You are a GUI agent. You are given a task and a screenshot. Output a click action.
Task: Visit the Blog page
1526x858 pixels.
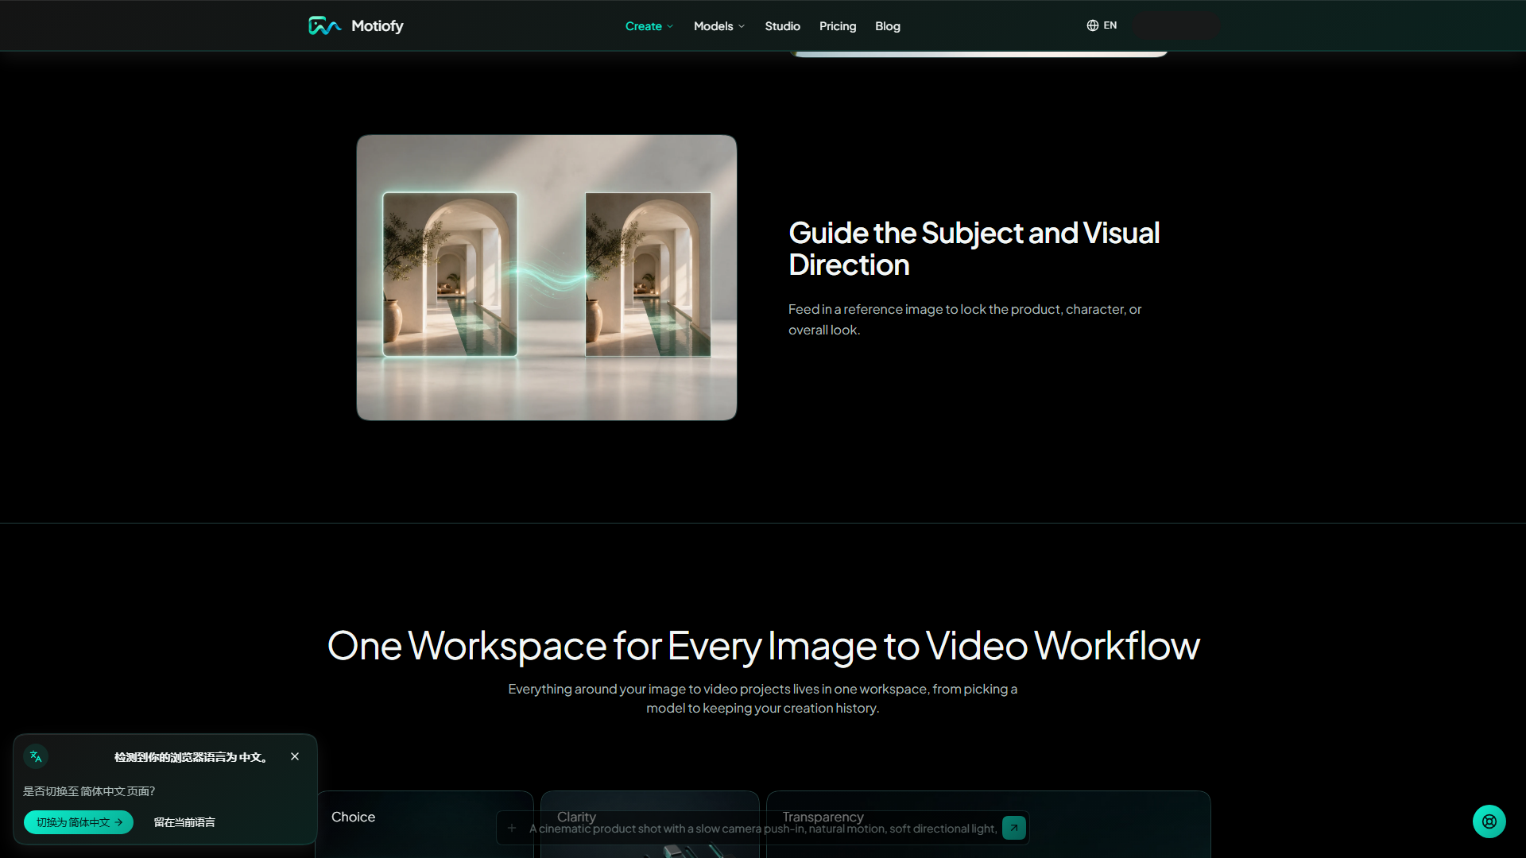tap(888, 26)
